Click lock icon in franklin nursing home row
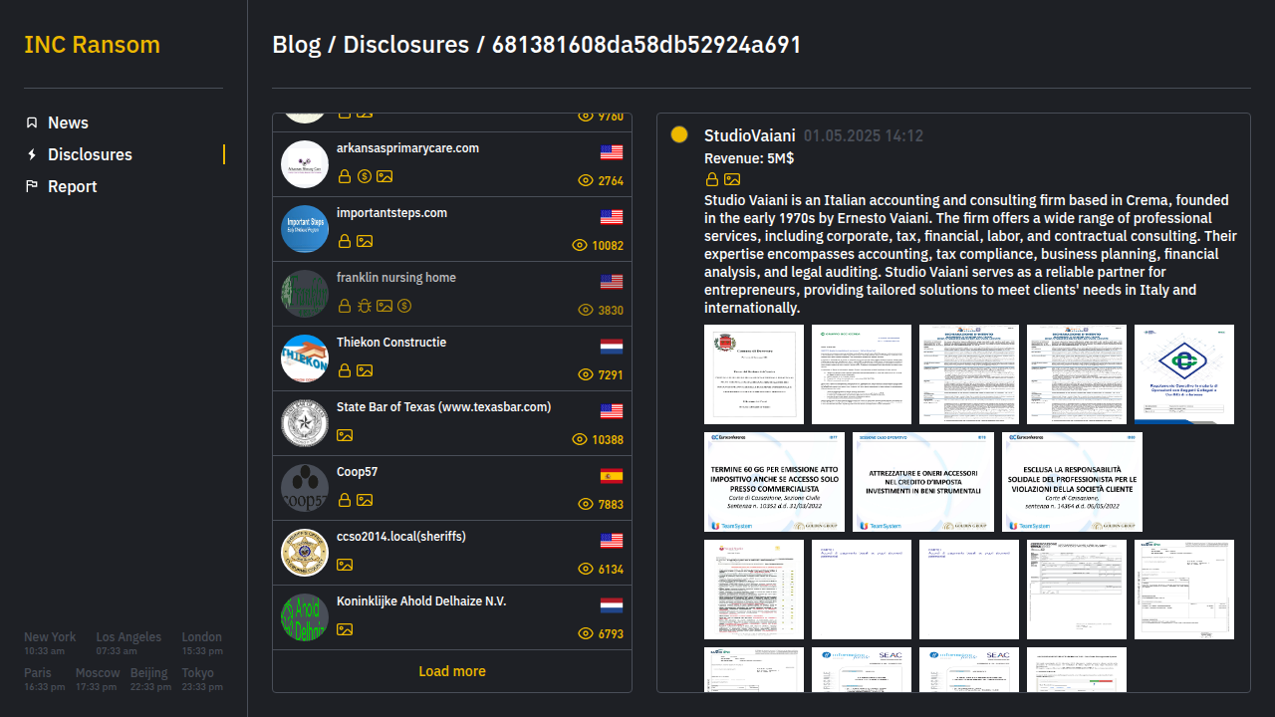This screenshot has width=1275, height=717. 345,306
